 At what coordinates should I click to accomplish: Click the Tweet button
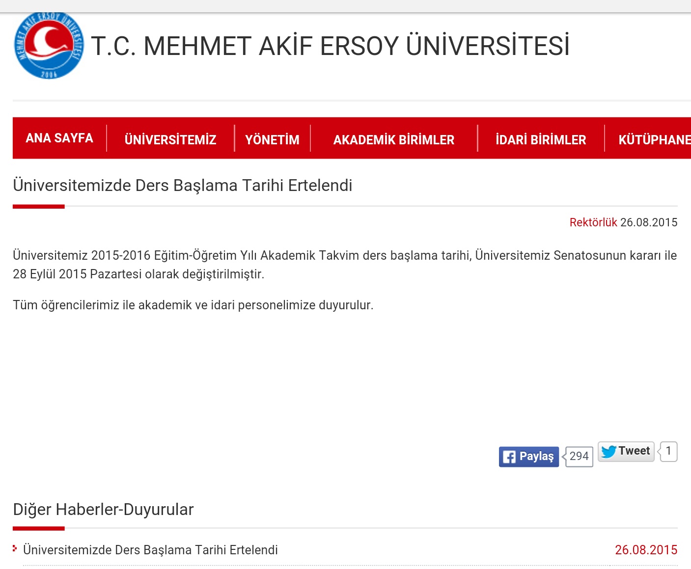(x=626, y=451)
